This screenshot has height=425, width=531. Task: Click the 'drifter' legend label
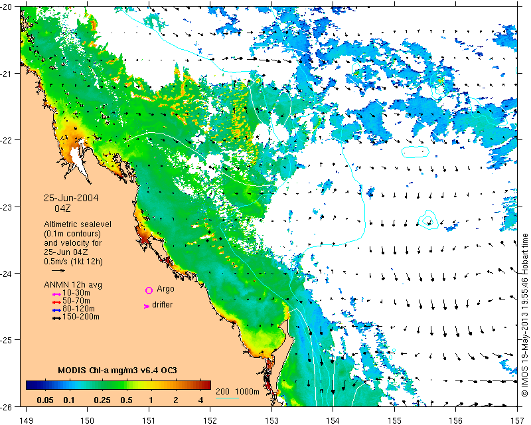[162, 305]
